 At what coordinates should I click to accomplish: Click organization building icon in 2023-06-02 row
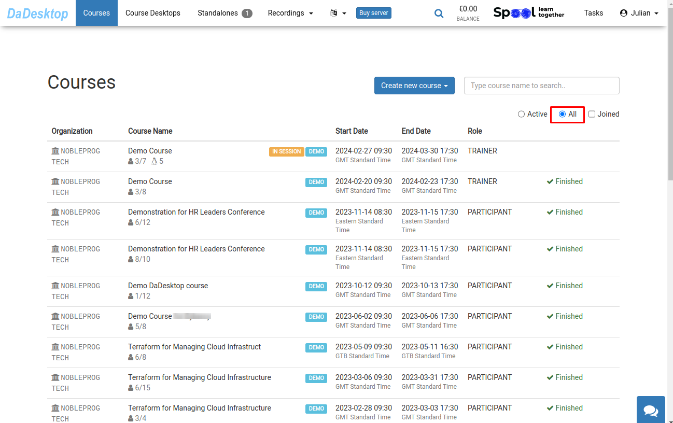pyautogui.click(x=55, y=316)
